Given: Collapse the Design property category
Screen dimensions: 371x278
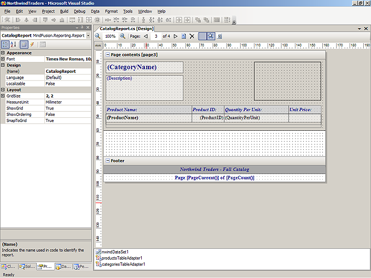Looking at the screenshot, I should (x=3, y=65).
